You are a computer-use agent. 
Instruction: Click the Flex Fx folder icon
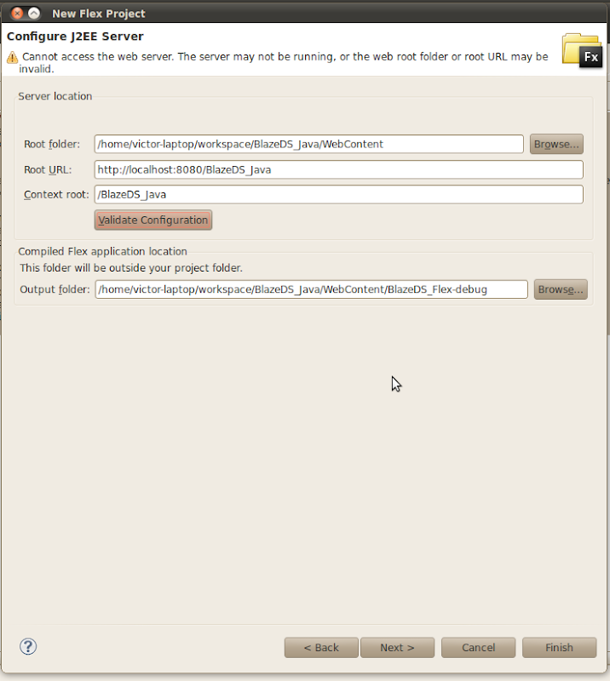582,50
